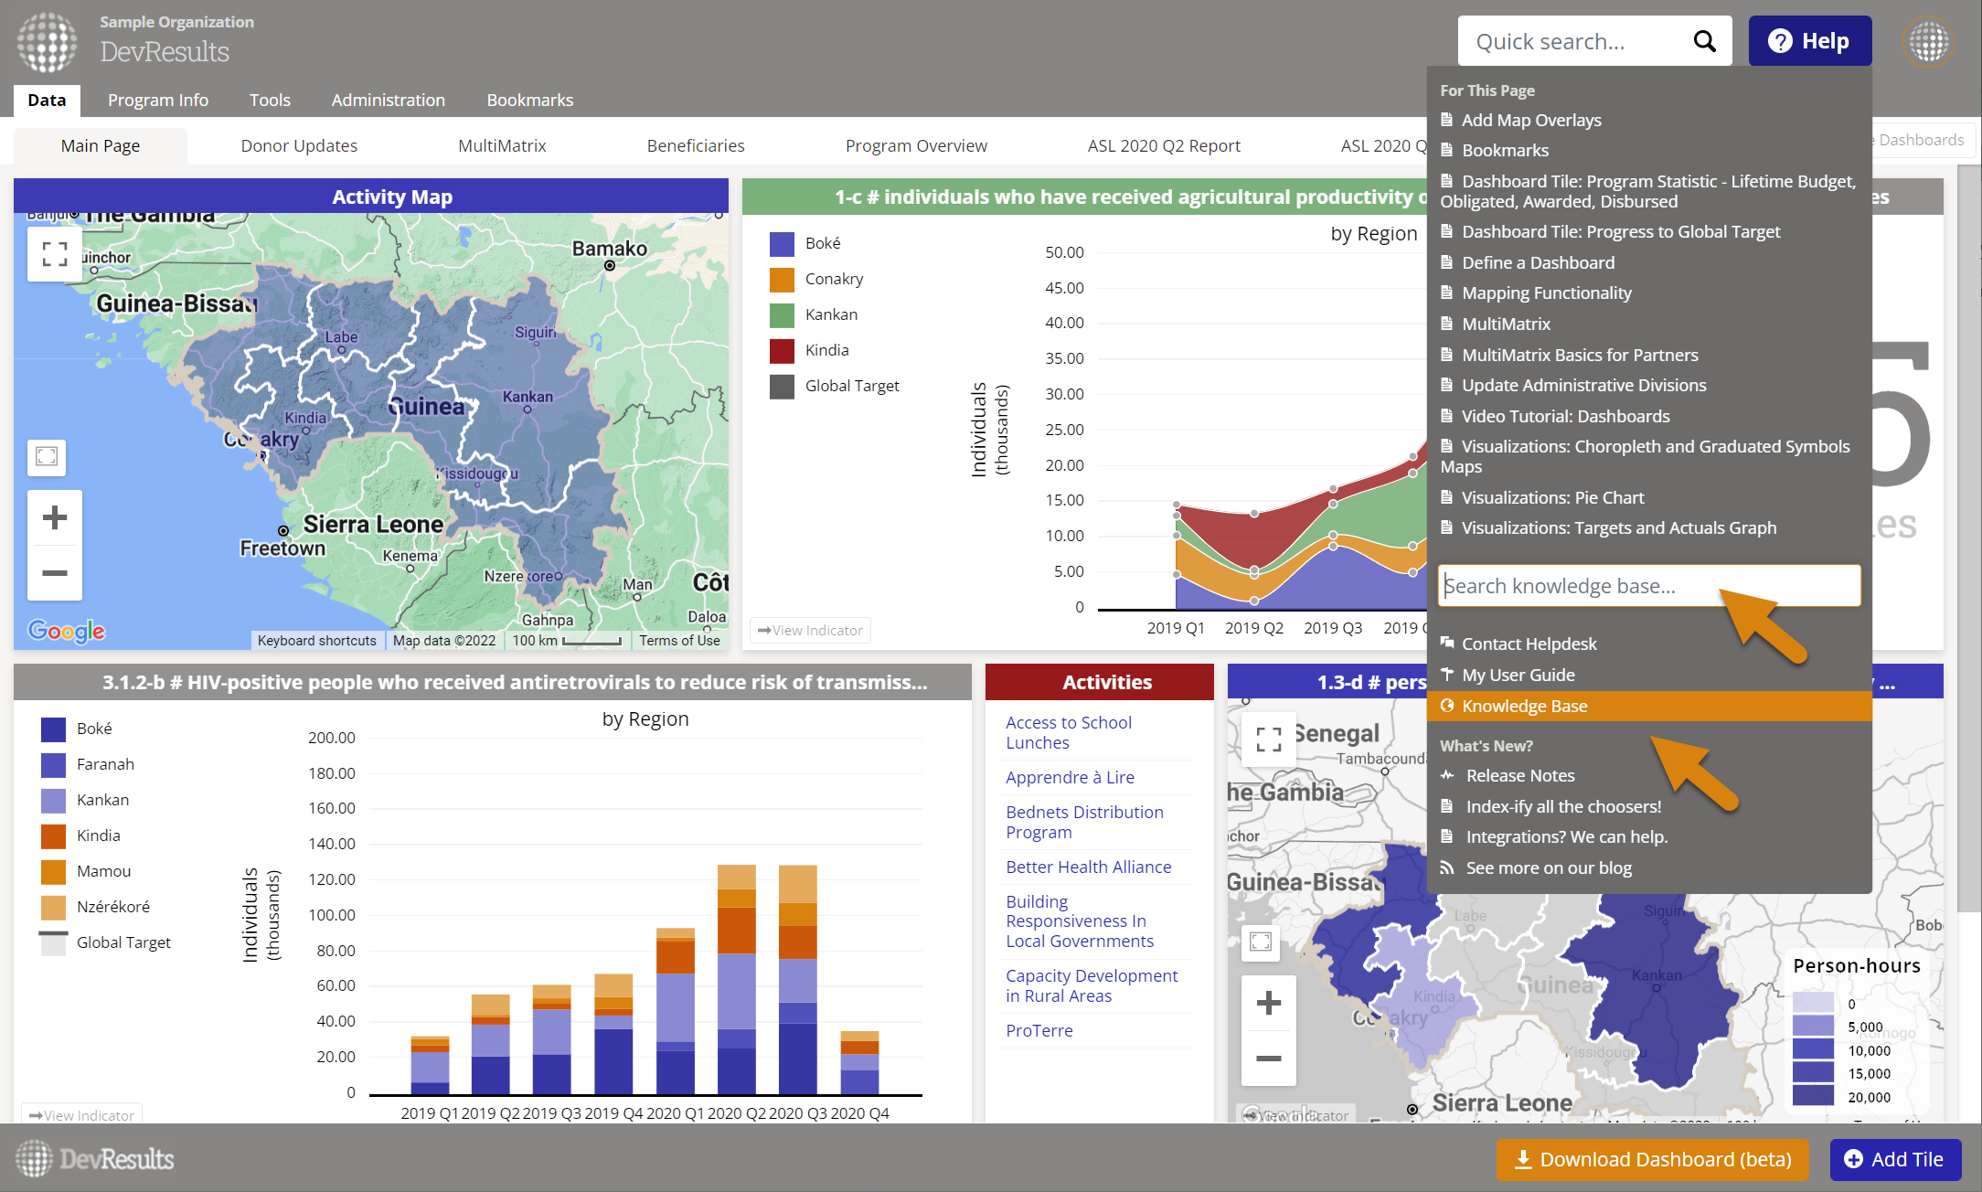This screenshot has width=1982, height=1192.
Task: Click the DevResults logo in the header
Action: [48, 42]
